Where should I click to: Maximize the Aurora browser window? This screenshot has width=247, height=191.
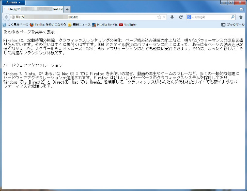pos(231,2)
